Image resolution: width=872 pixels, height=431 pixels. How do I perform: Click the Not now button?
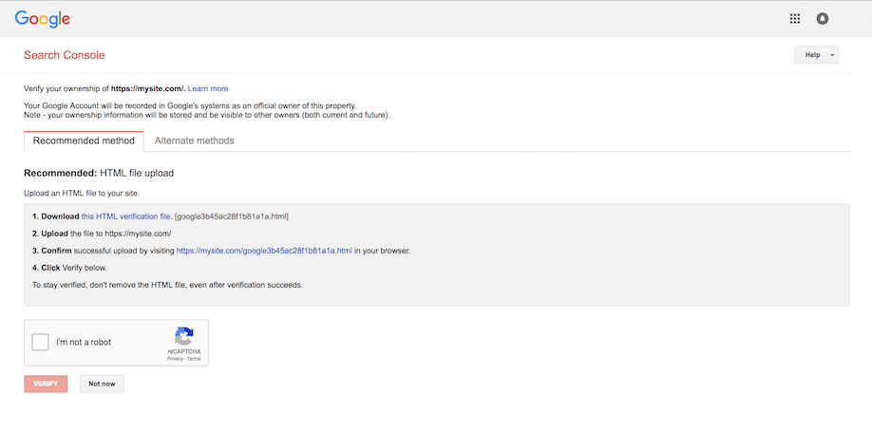pyautogui.click(x=102, y=384)
